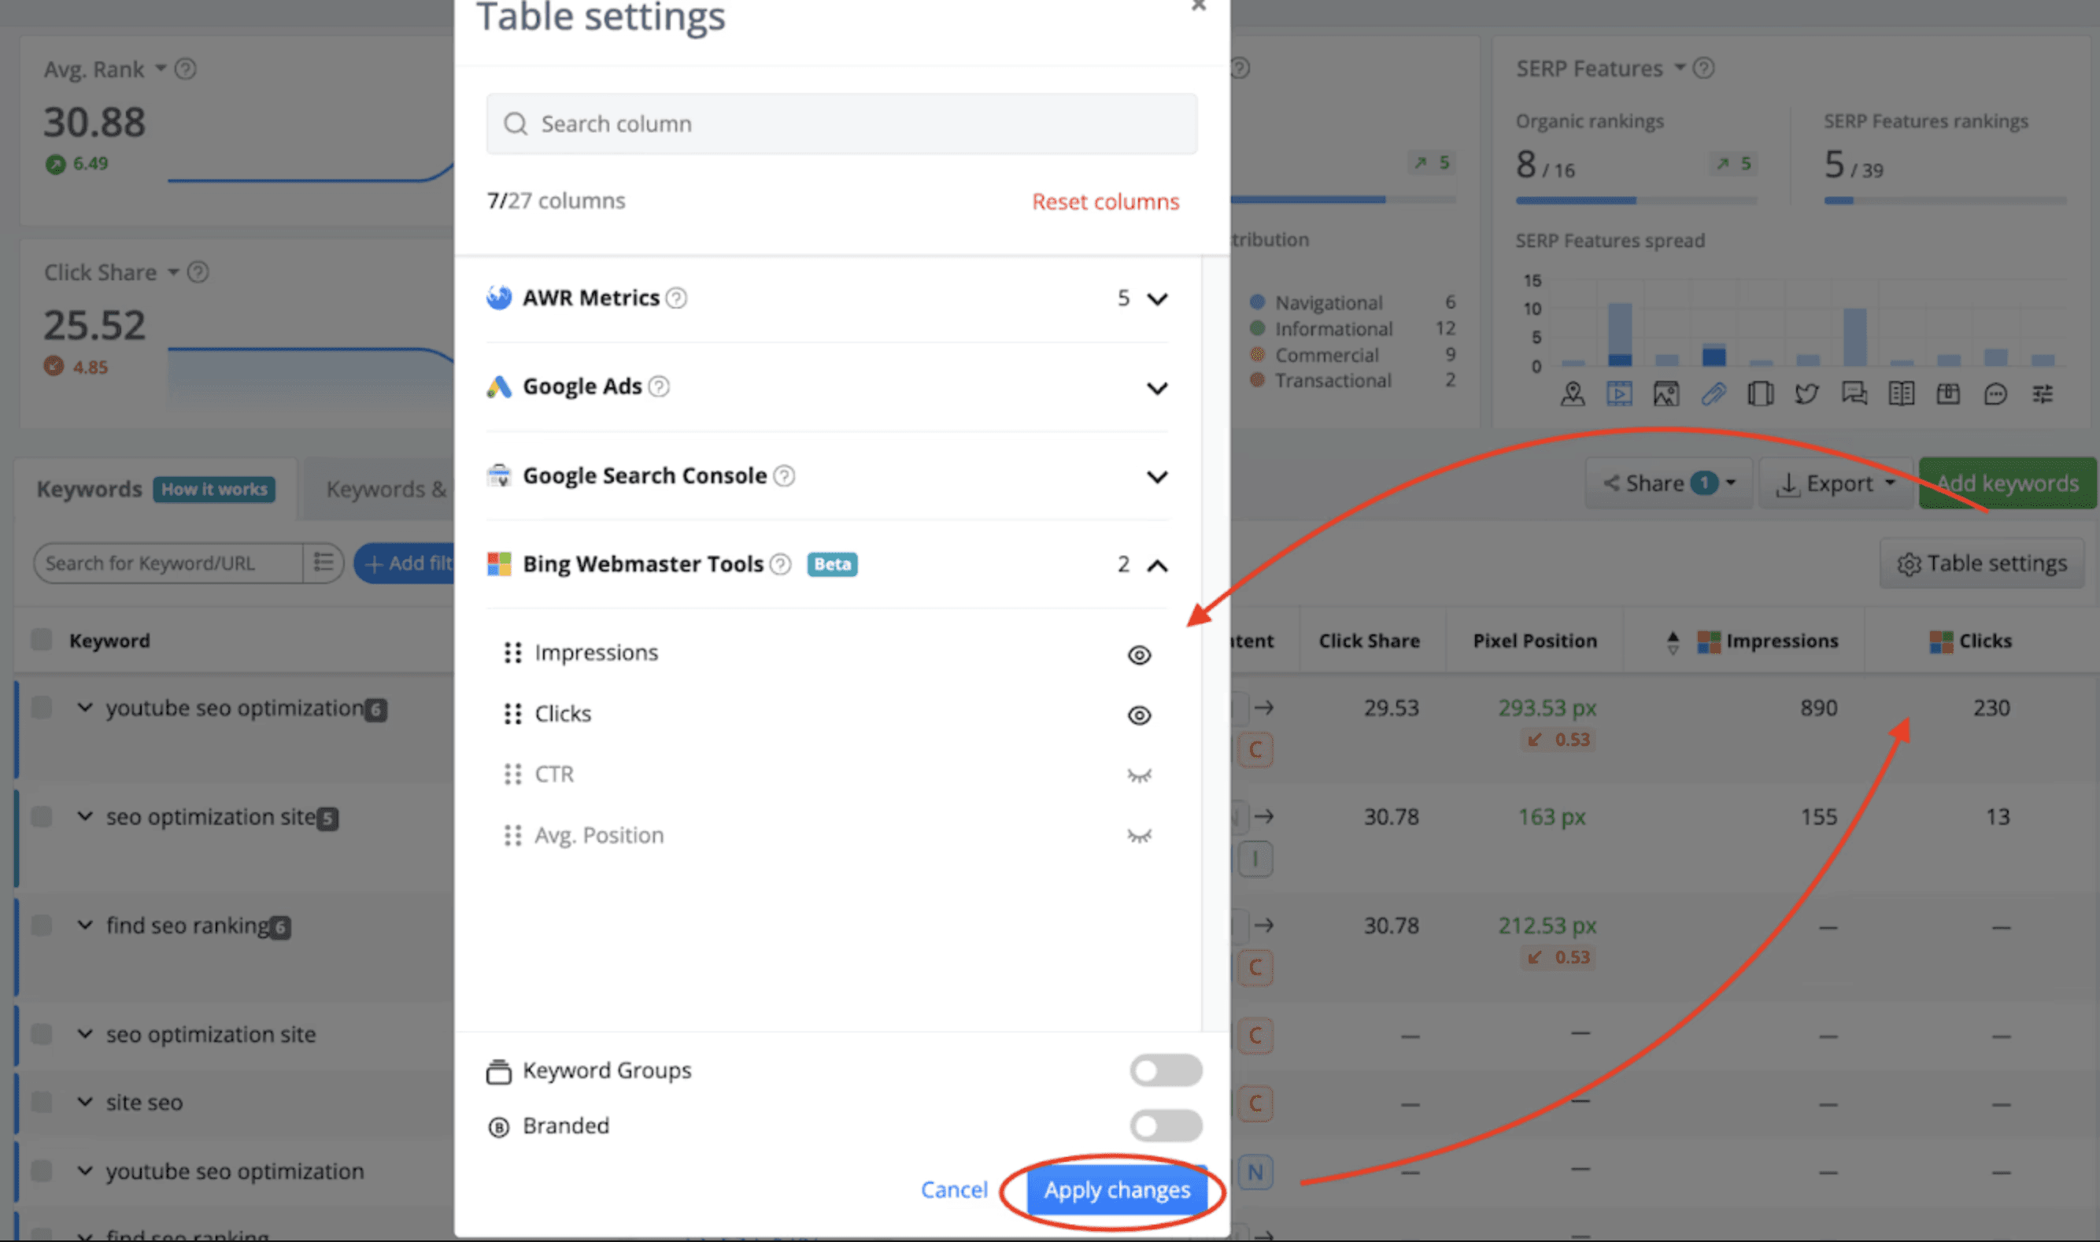Screen dimensions: 2100x1242
Task: Select the video SERP feature icon
Action: pos(1620,394)
